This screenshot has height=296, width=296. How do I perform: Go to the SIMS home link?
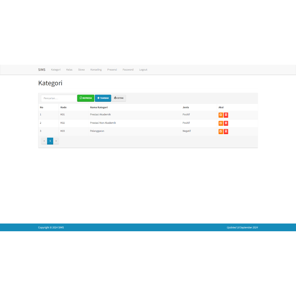tap(42, 69)
